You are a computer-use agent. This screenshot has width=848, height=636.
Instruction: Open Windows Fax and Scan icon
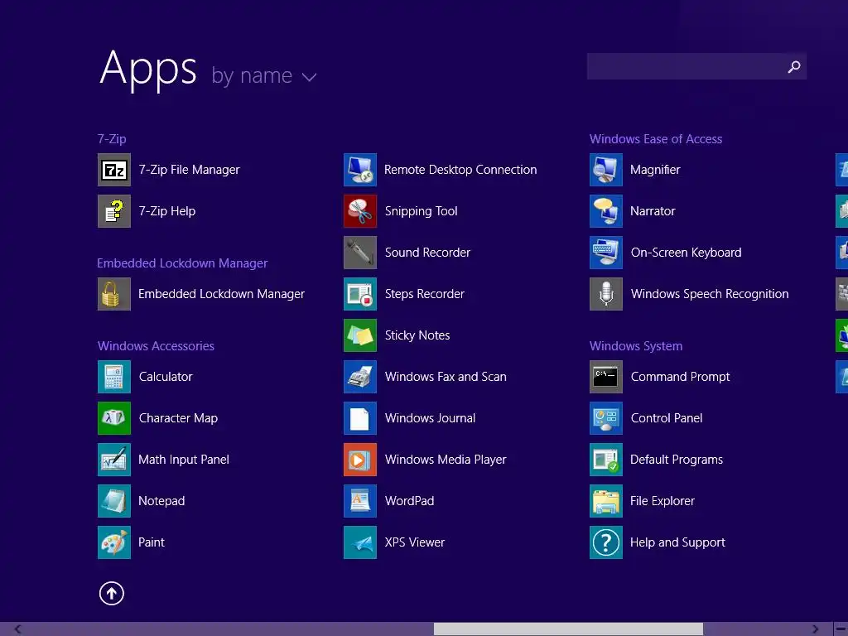pos(360,377)
